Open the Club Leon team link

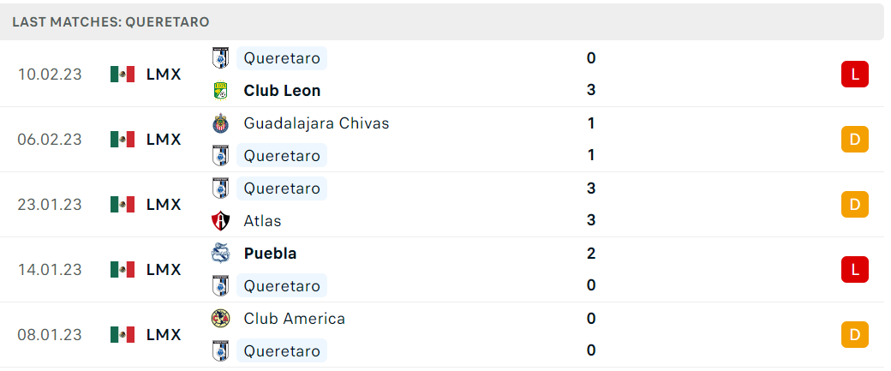[282, 90]
